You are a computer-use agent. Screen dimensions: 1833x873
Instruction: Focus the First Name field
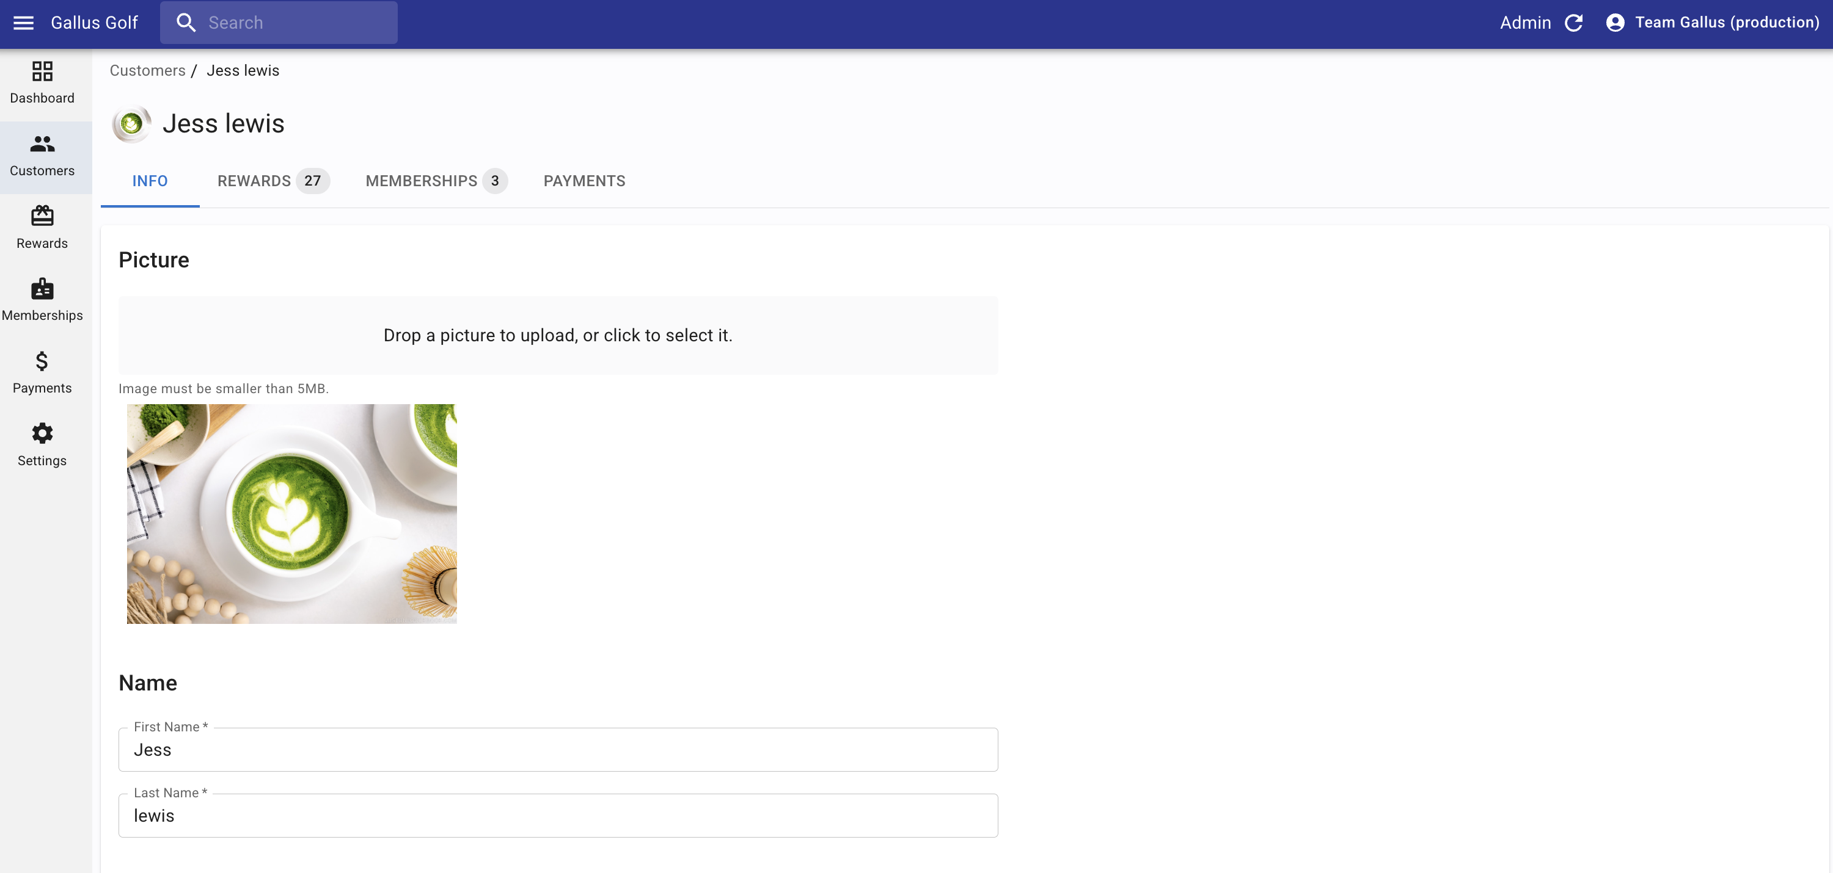tap(557, 750)
